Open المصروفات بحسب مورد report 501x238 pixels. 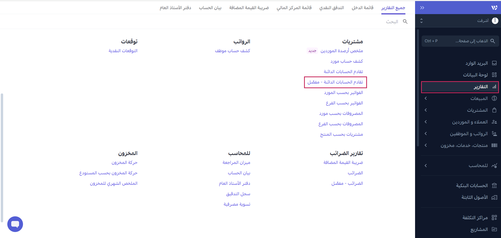341,114
